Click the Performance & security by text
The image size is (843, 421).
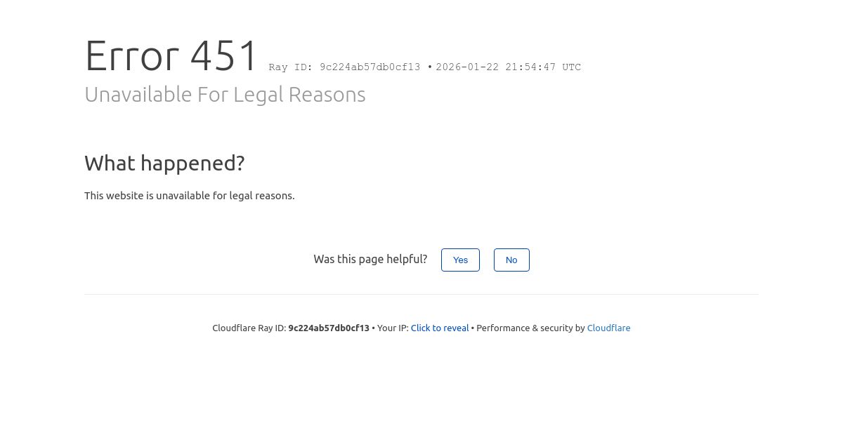coord(530,328)
